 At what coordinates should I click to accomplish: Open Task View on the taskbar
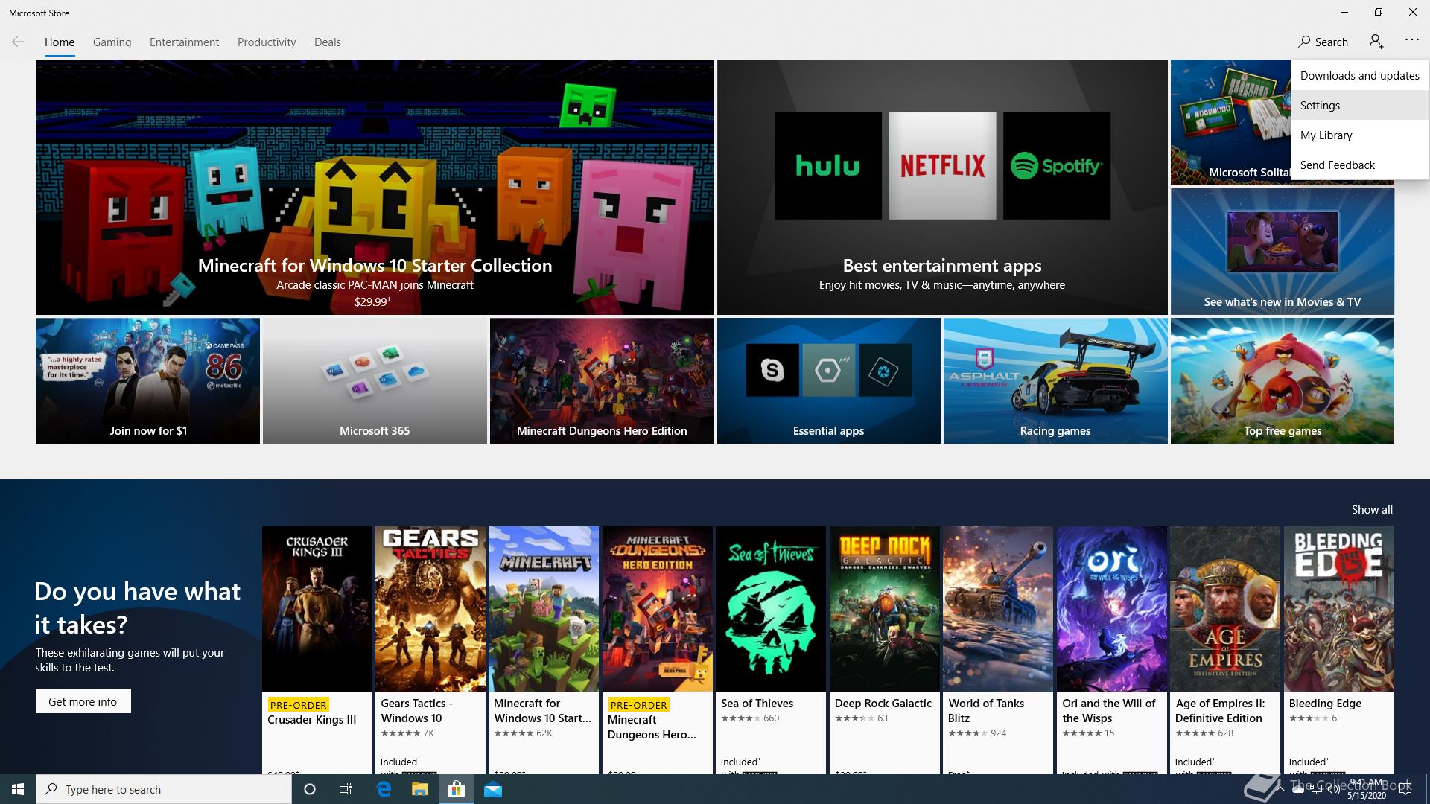coord(346,789)
